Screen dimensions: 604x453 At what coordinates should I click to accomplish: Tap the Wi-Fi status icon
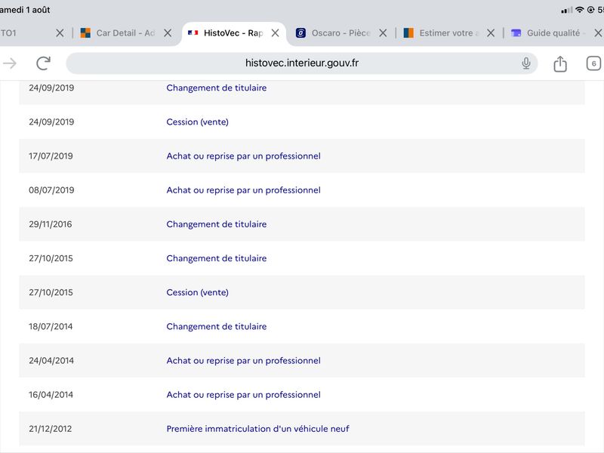click(580, 10)
